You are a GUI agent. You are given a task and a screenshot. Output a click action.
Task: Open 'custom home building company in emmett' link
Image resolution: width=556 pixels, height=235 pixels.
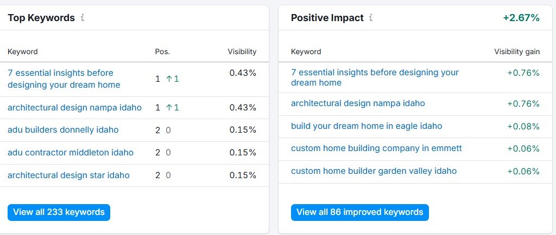click(377, 148)
